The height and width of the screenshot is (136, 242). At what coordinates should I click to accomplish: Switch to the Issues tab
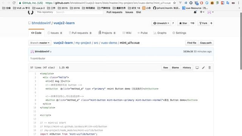(54, 33)
